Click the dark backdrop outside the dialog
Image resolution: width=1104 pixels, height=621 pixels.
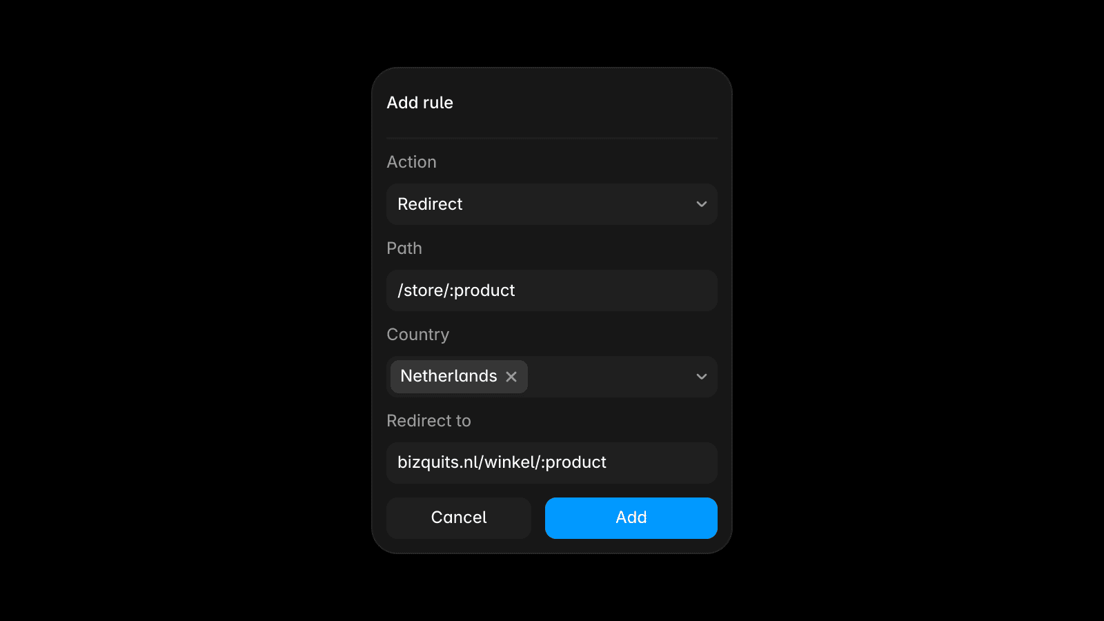186,310
